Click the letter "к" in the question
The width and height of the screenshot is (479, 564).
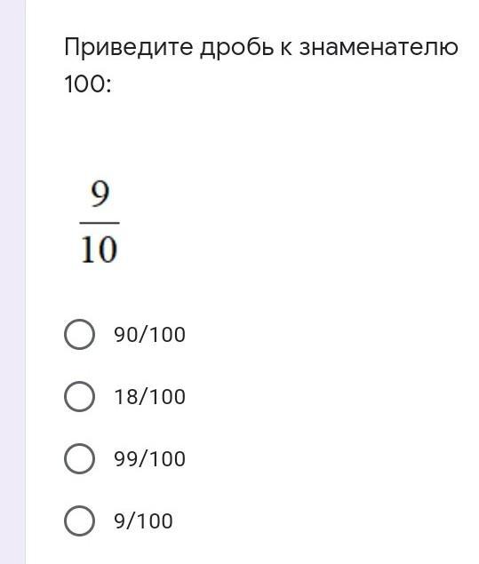pyautogui.click(x=286, y=49)
